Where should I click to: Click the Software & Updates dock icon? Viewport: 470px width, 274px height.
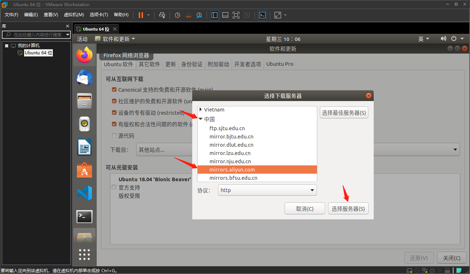tap(84, 238)
